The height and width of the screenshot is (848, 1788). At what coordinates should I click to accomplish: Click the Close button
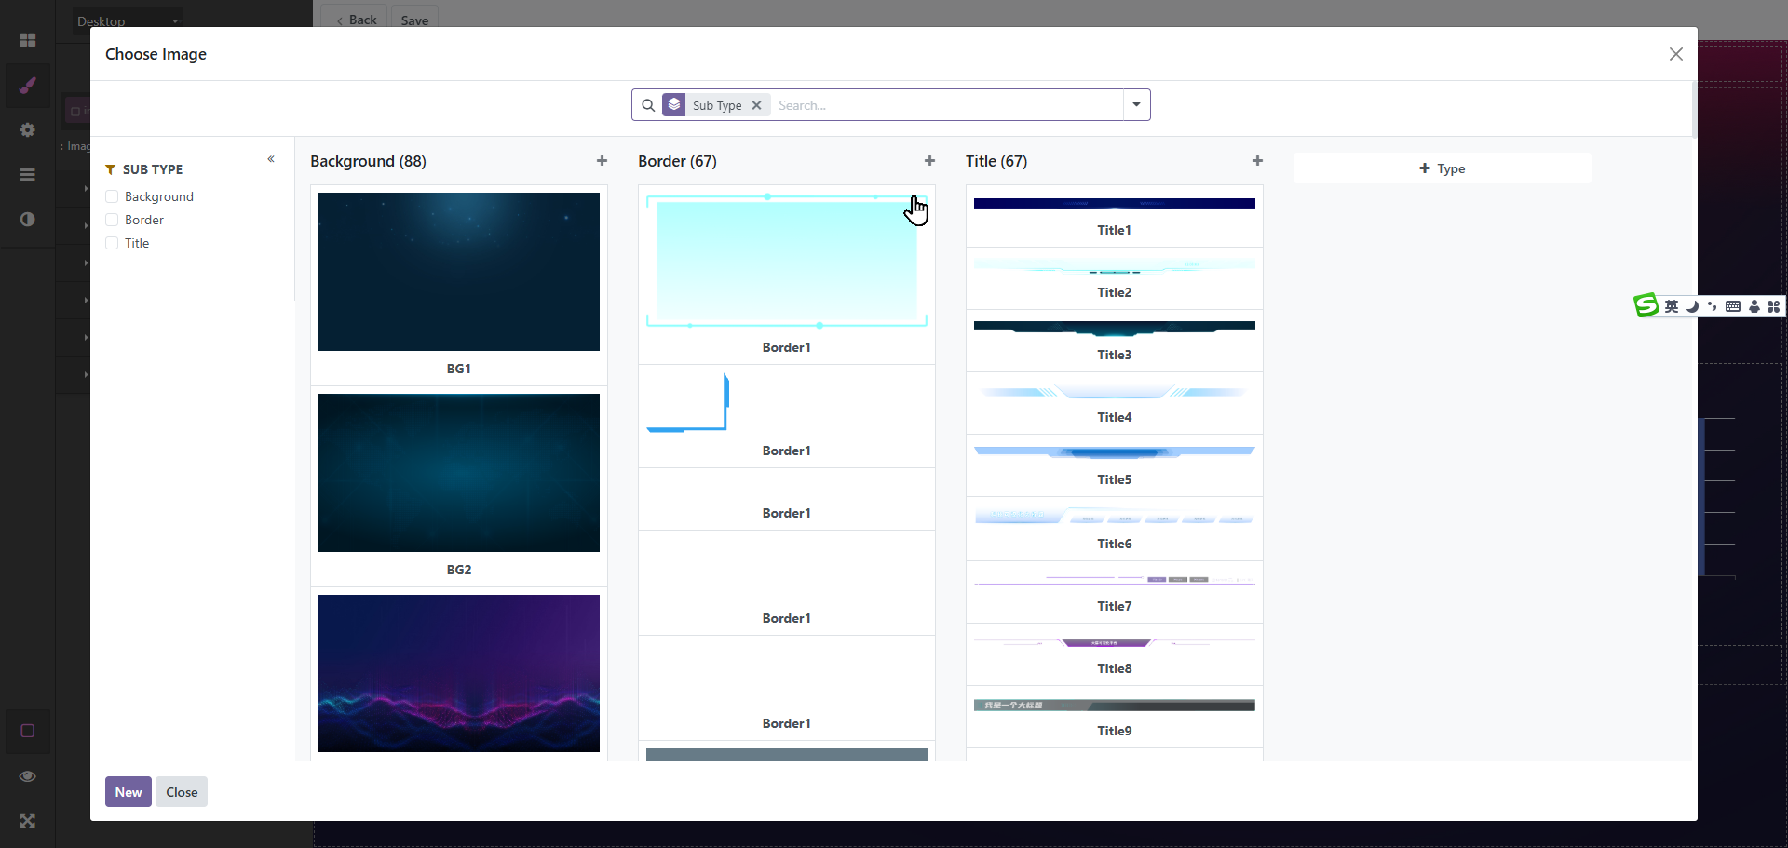point(182,792)
